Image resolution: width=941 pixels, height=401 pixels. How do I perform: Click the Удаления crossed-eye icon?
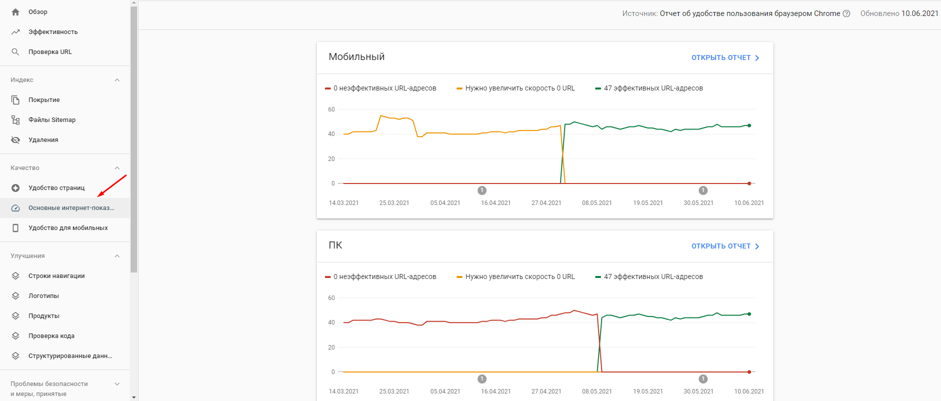point(16,140)
